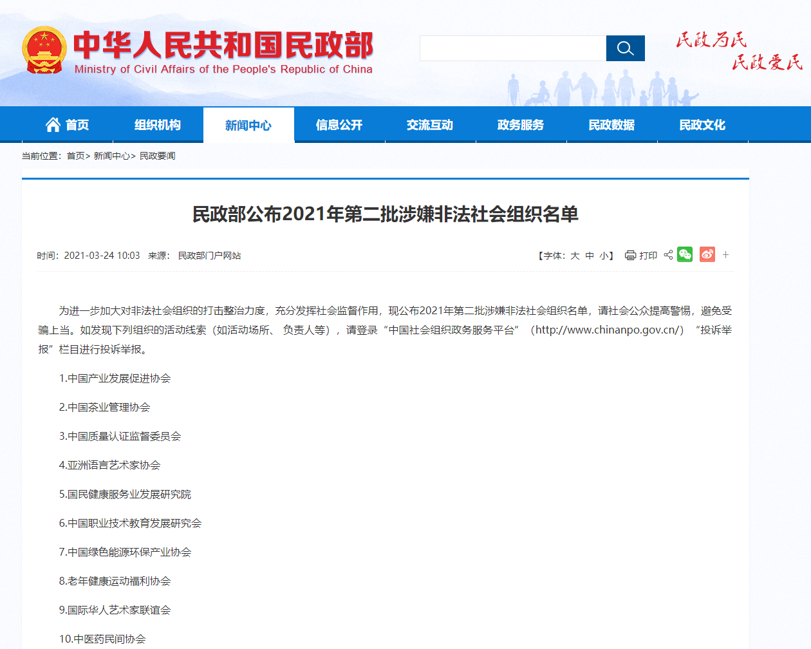This screenshot has width=811, height=649.
Task: Expand more sharing options plus icon
Action: pos(725,255)
